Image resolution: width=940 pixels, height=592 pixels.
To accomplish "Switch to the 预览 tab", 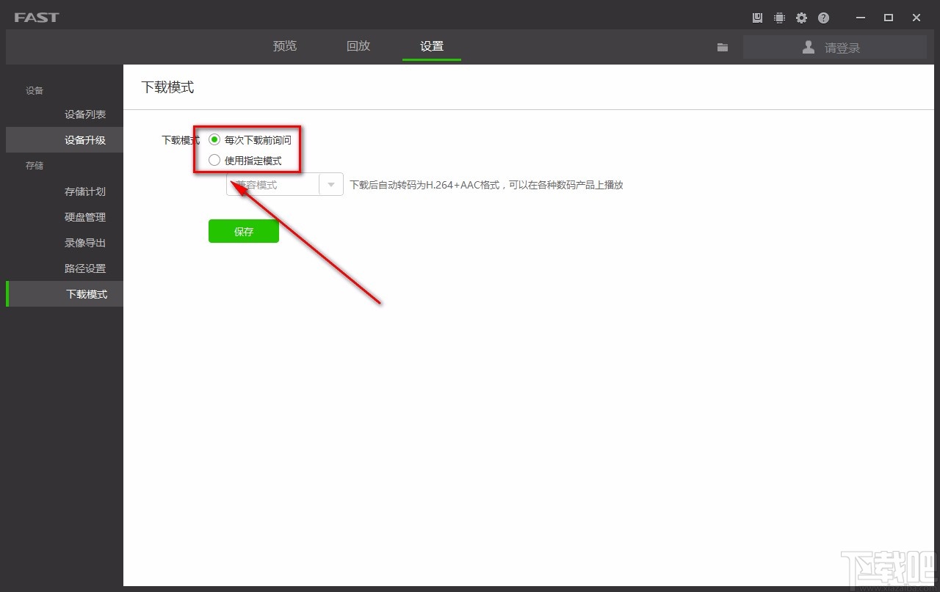I will 285,46.
